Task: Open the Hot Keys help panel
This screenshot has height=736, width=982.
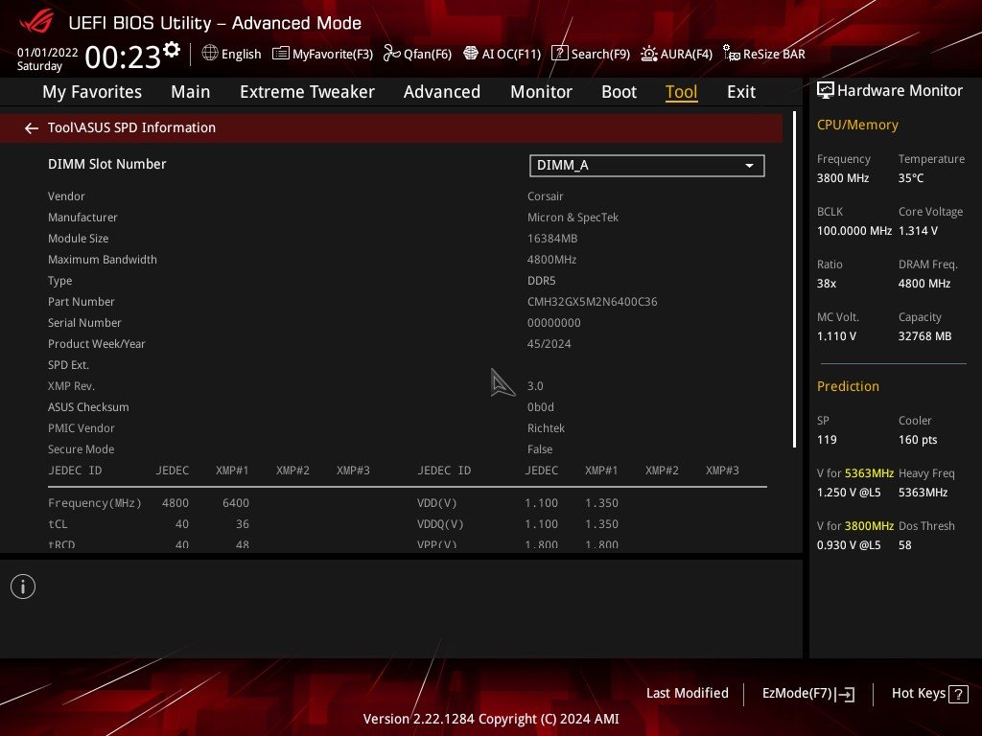Action: [x=929, y=693]
